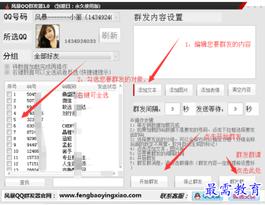Screen dimensions: 265x205
Task: Click the 添加图片 button
Action: click(179, 90)
